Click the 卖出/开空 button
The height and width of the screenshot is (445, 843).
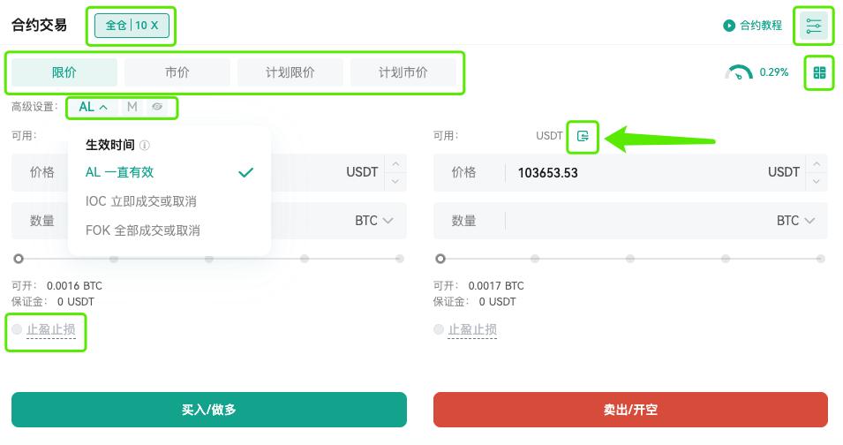click(630, 410)
